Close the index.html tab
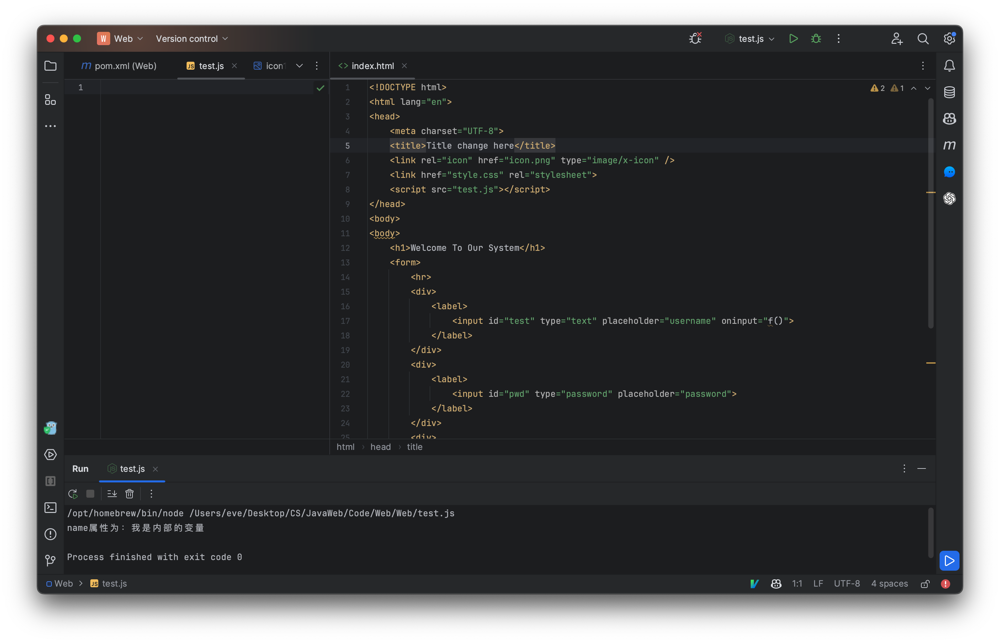Screen dimensions: 1000x643 pyautogui.click(x=404, y=66)
